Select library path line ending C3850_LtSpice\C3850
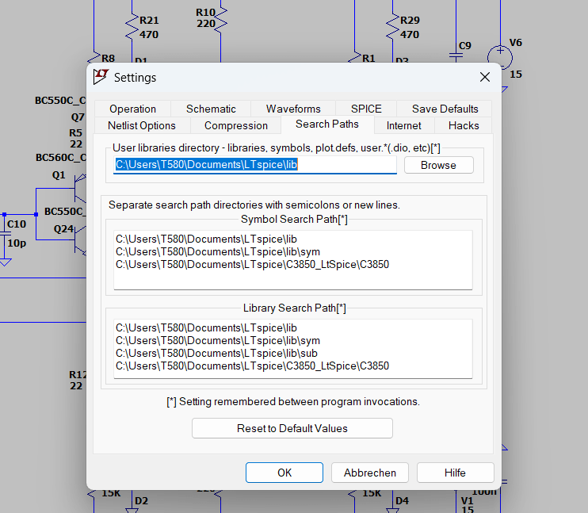 pos(252,366)
